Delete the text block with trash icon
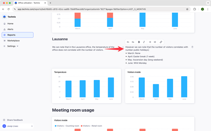 [192, 47]
